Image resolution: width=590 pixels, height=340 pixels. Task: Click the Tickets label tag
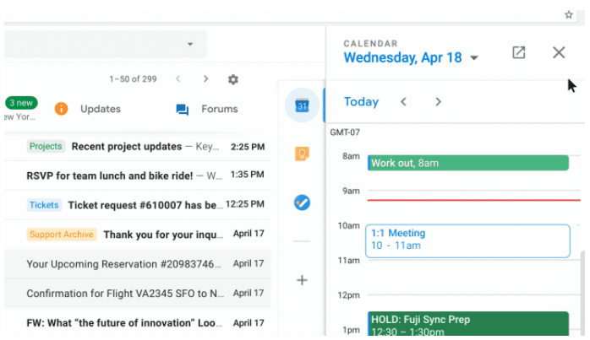(x=44, y=205)
